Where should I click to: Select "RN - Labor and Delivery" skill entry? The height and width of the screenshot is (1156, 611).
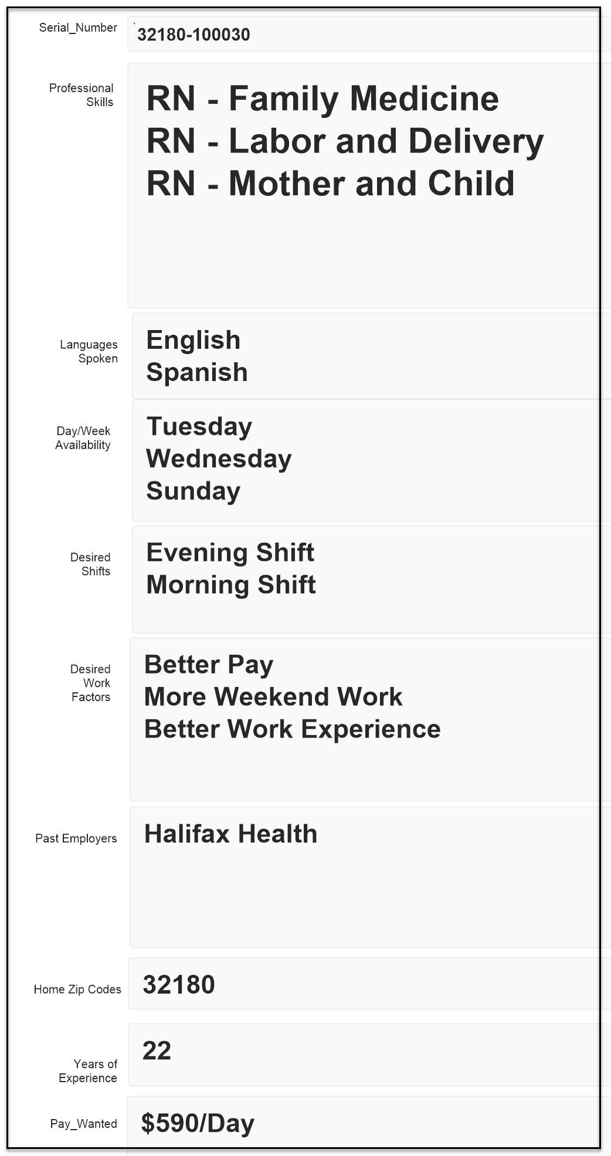(x=345, y=141)
